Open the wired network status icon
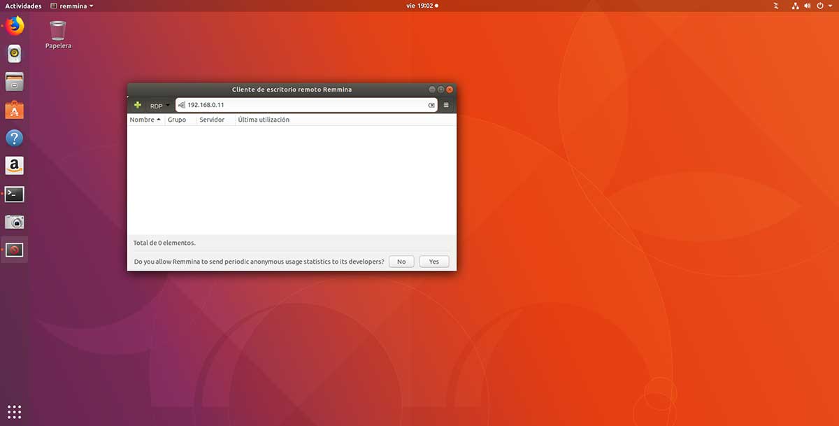 coord(796,6)
